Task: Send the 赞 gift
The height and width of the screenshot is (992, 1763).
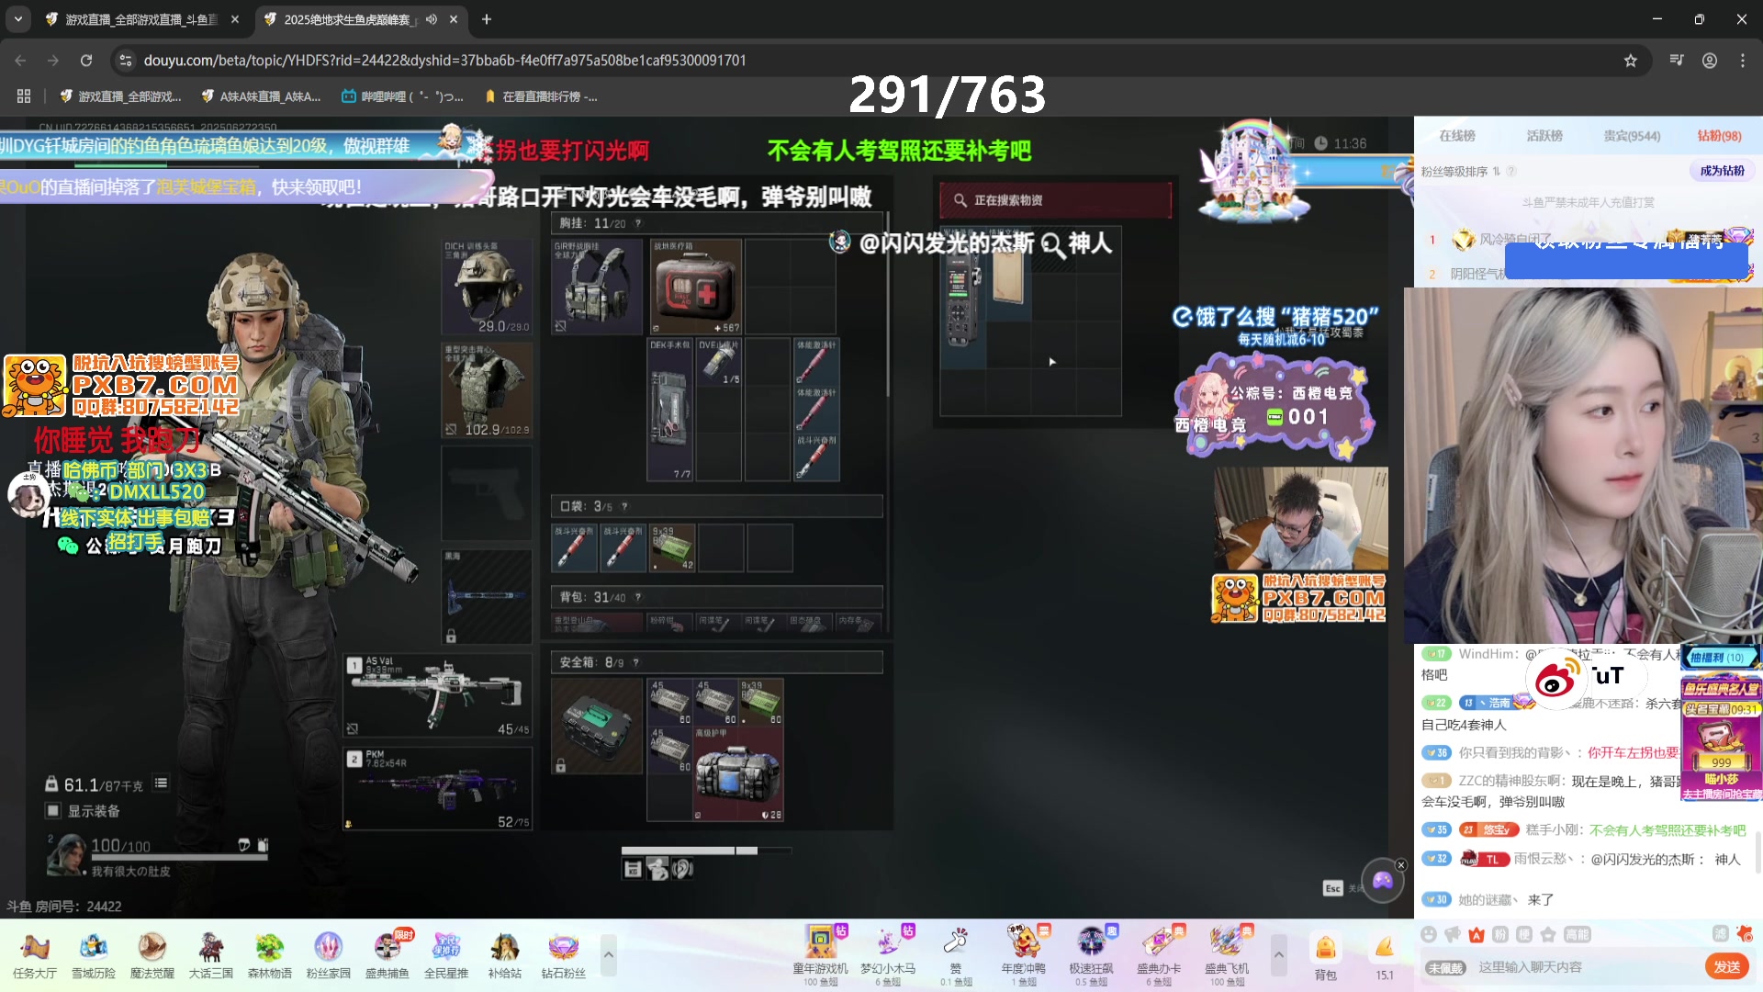Action: tap(956, 955)
